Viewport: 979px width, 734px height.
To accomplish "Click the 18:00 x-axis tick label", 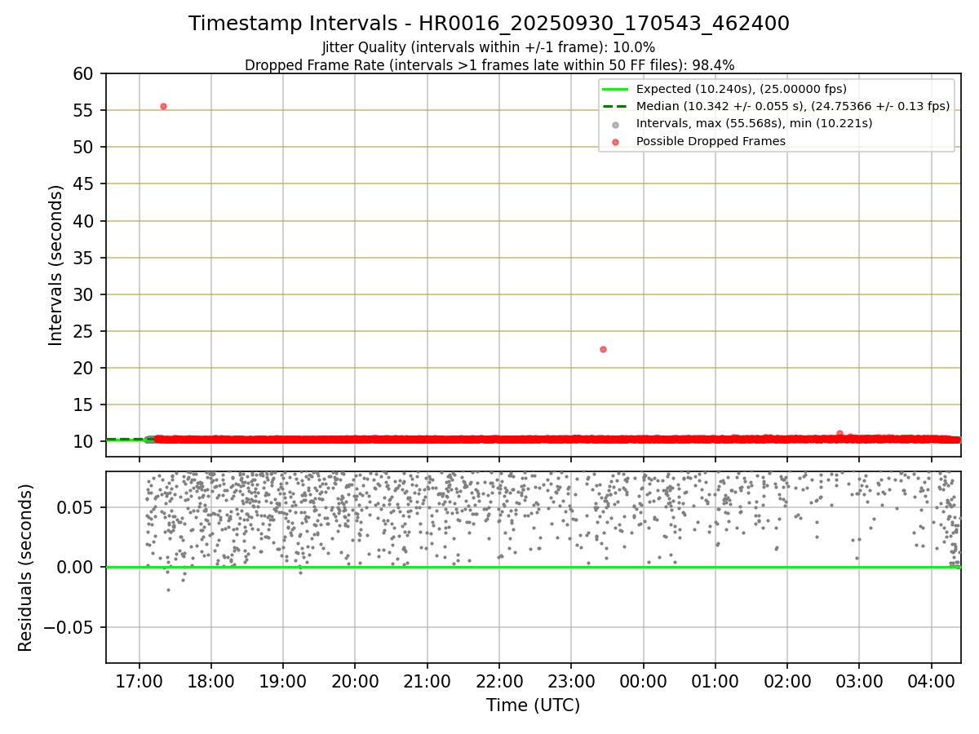I will 211,680.
